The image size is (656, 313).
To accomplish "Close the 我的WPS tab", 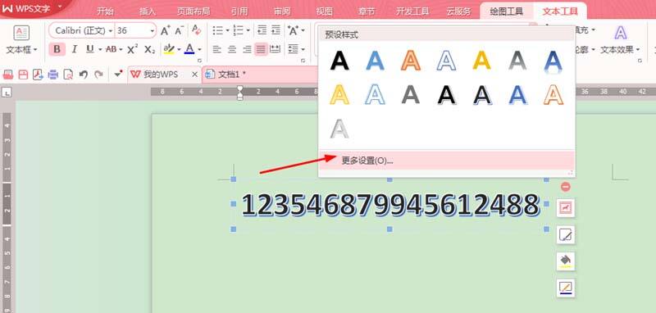I will point(194,75).
